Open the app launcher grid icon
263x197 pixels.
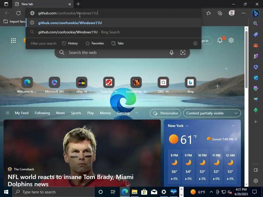[13, 40]
